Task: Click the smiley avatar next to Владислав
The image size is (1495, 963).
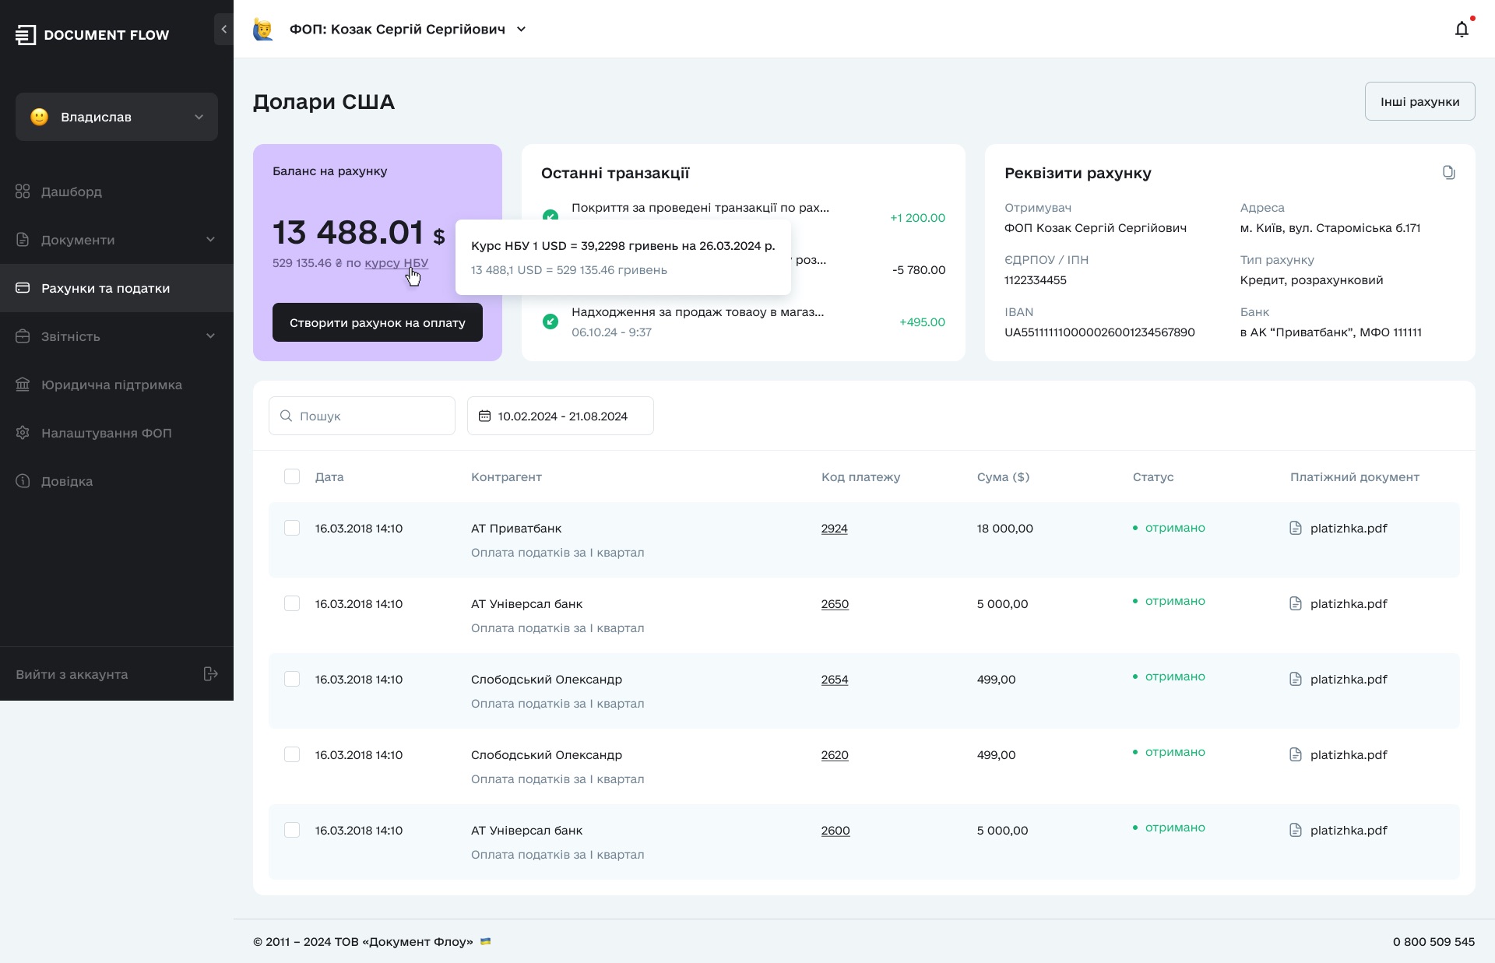Action: (x=39, y=117)
